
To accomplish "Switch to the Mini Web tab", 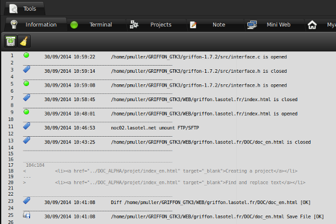I will tap(275, 25).
